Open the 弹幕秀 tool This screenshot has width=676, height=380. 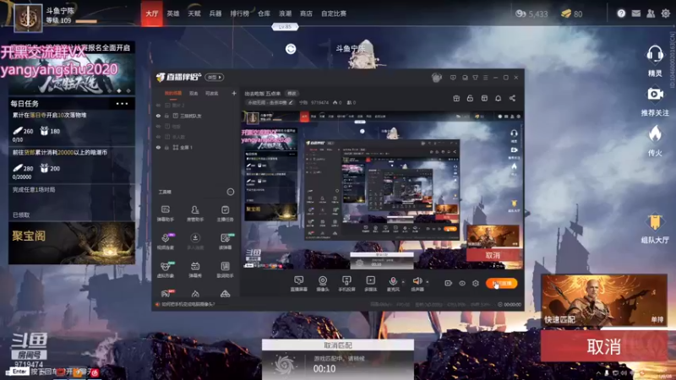[x=195, y=269]
